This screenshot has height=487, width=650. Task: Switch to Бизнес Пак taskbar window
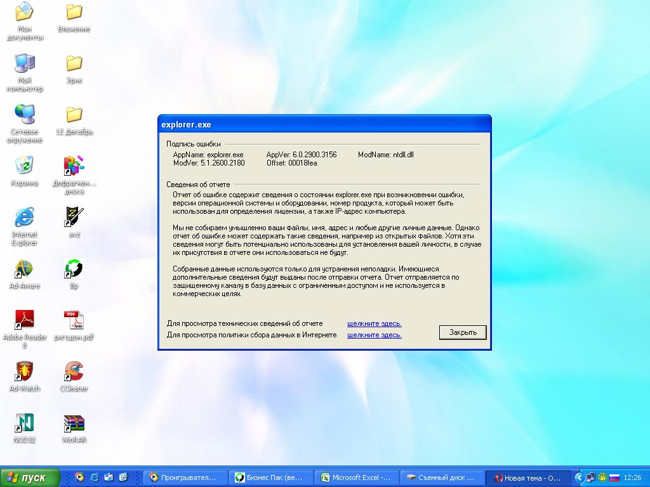click(x=273, y=477)
